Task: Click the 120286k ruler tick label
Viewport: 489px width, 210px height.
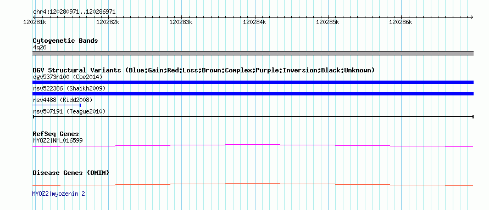Action: click(401, 22)
